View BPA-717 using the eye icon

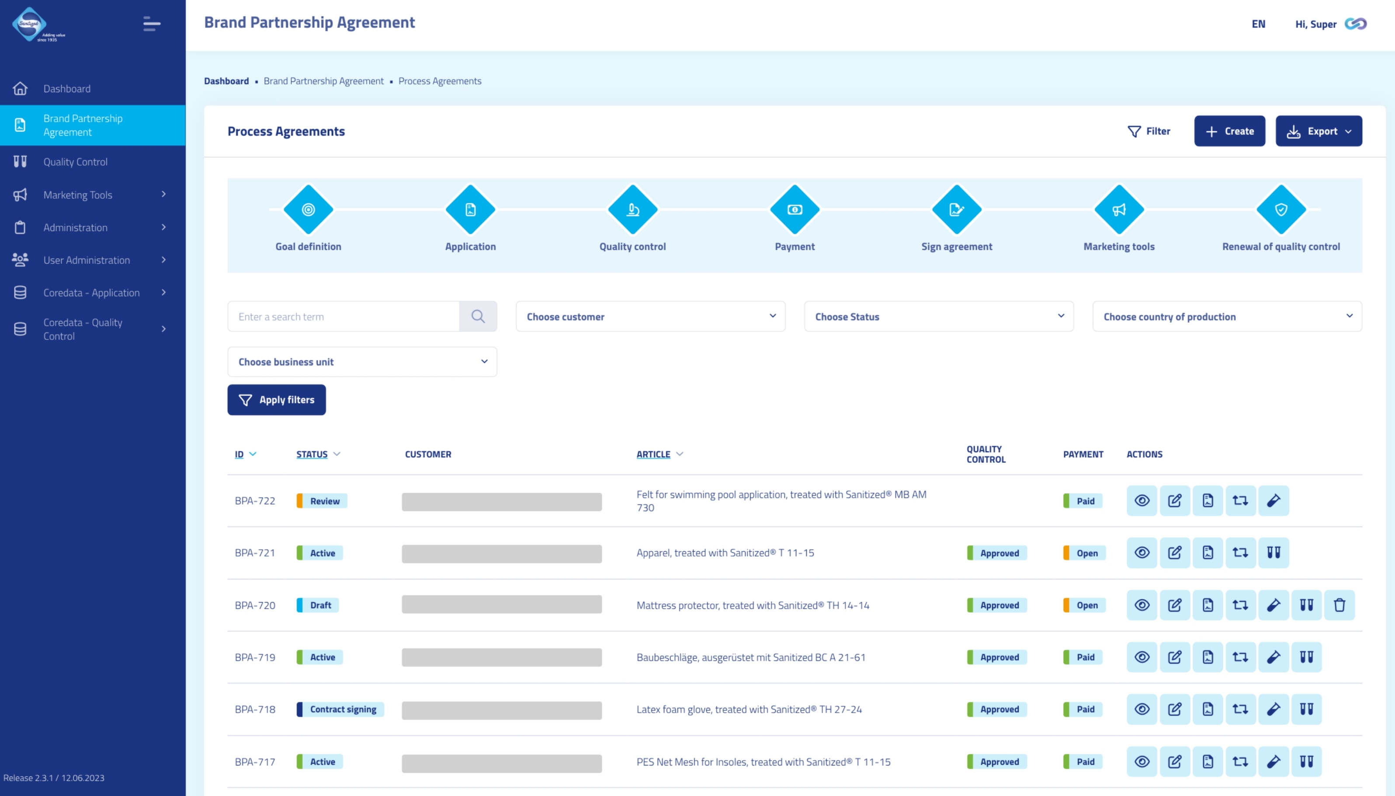[x=1141, y=761]
